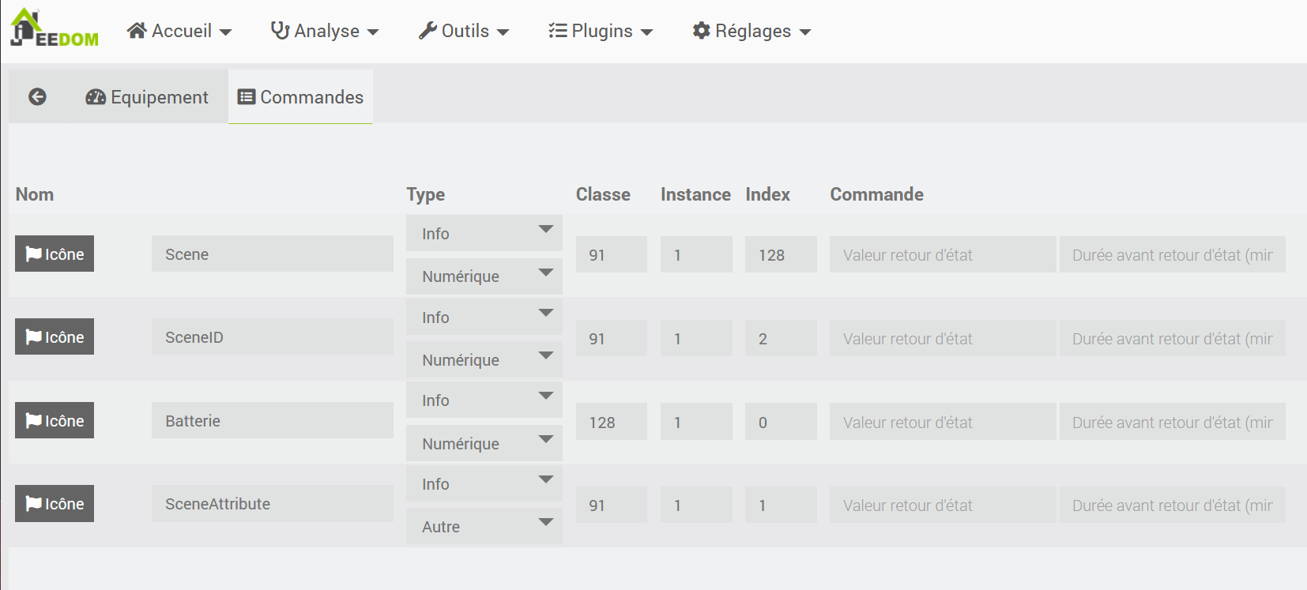Open the Accueil menu
The width and height of the screenshot is (1307, 590).
179,31
